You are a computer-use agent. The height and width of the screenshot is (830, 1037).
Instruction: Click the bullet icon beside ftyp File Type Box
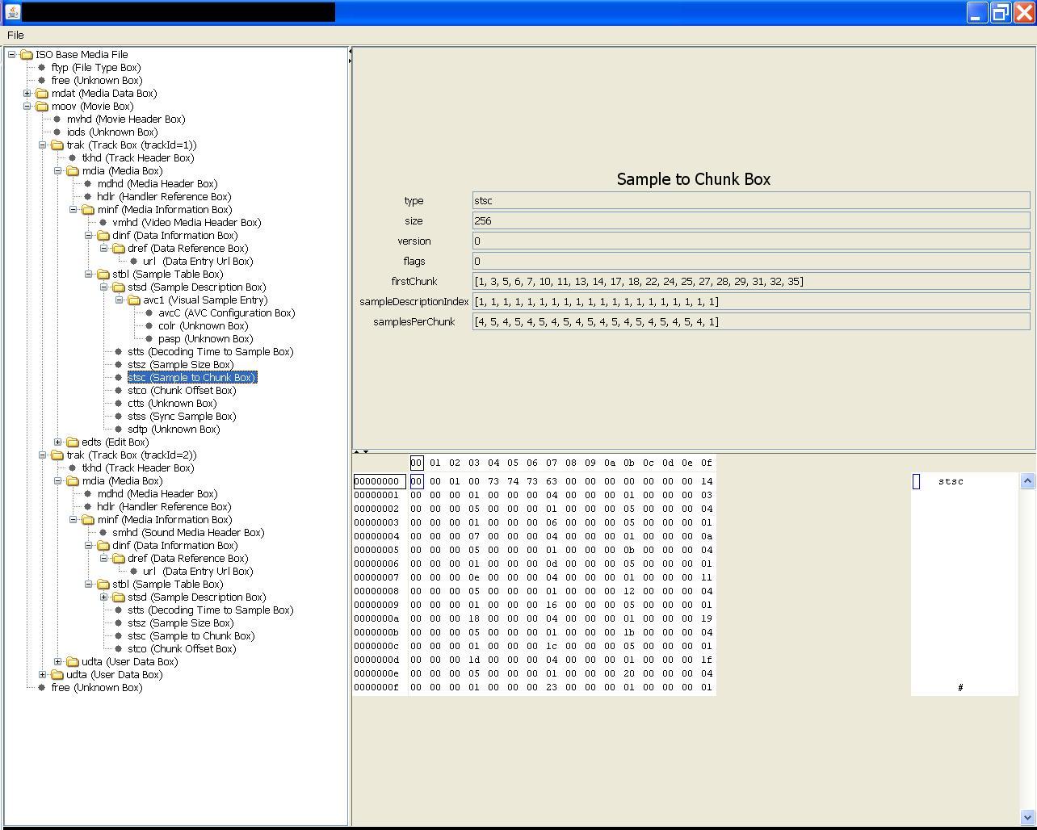click(42, 67)
